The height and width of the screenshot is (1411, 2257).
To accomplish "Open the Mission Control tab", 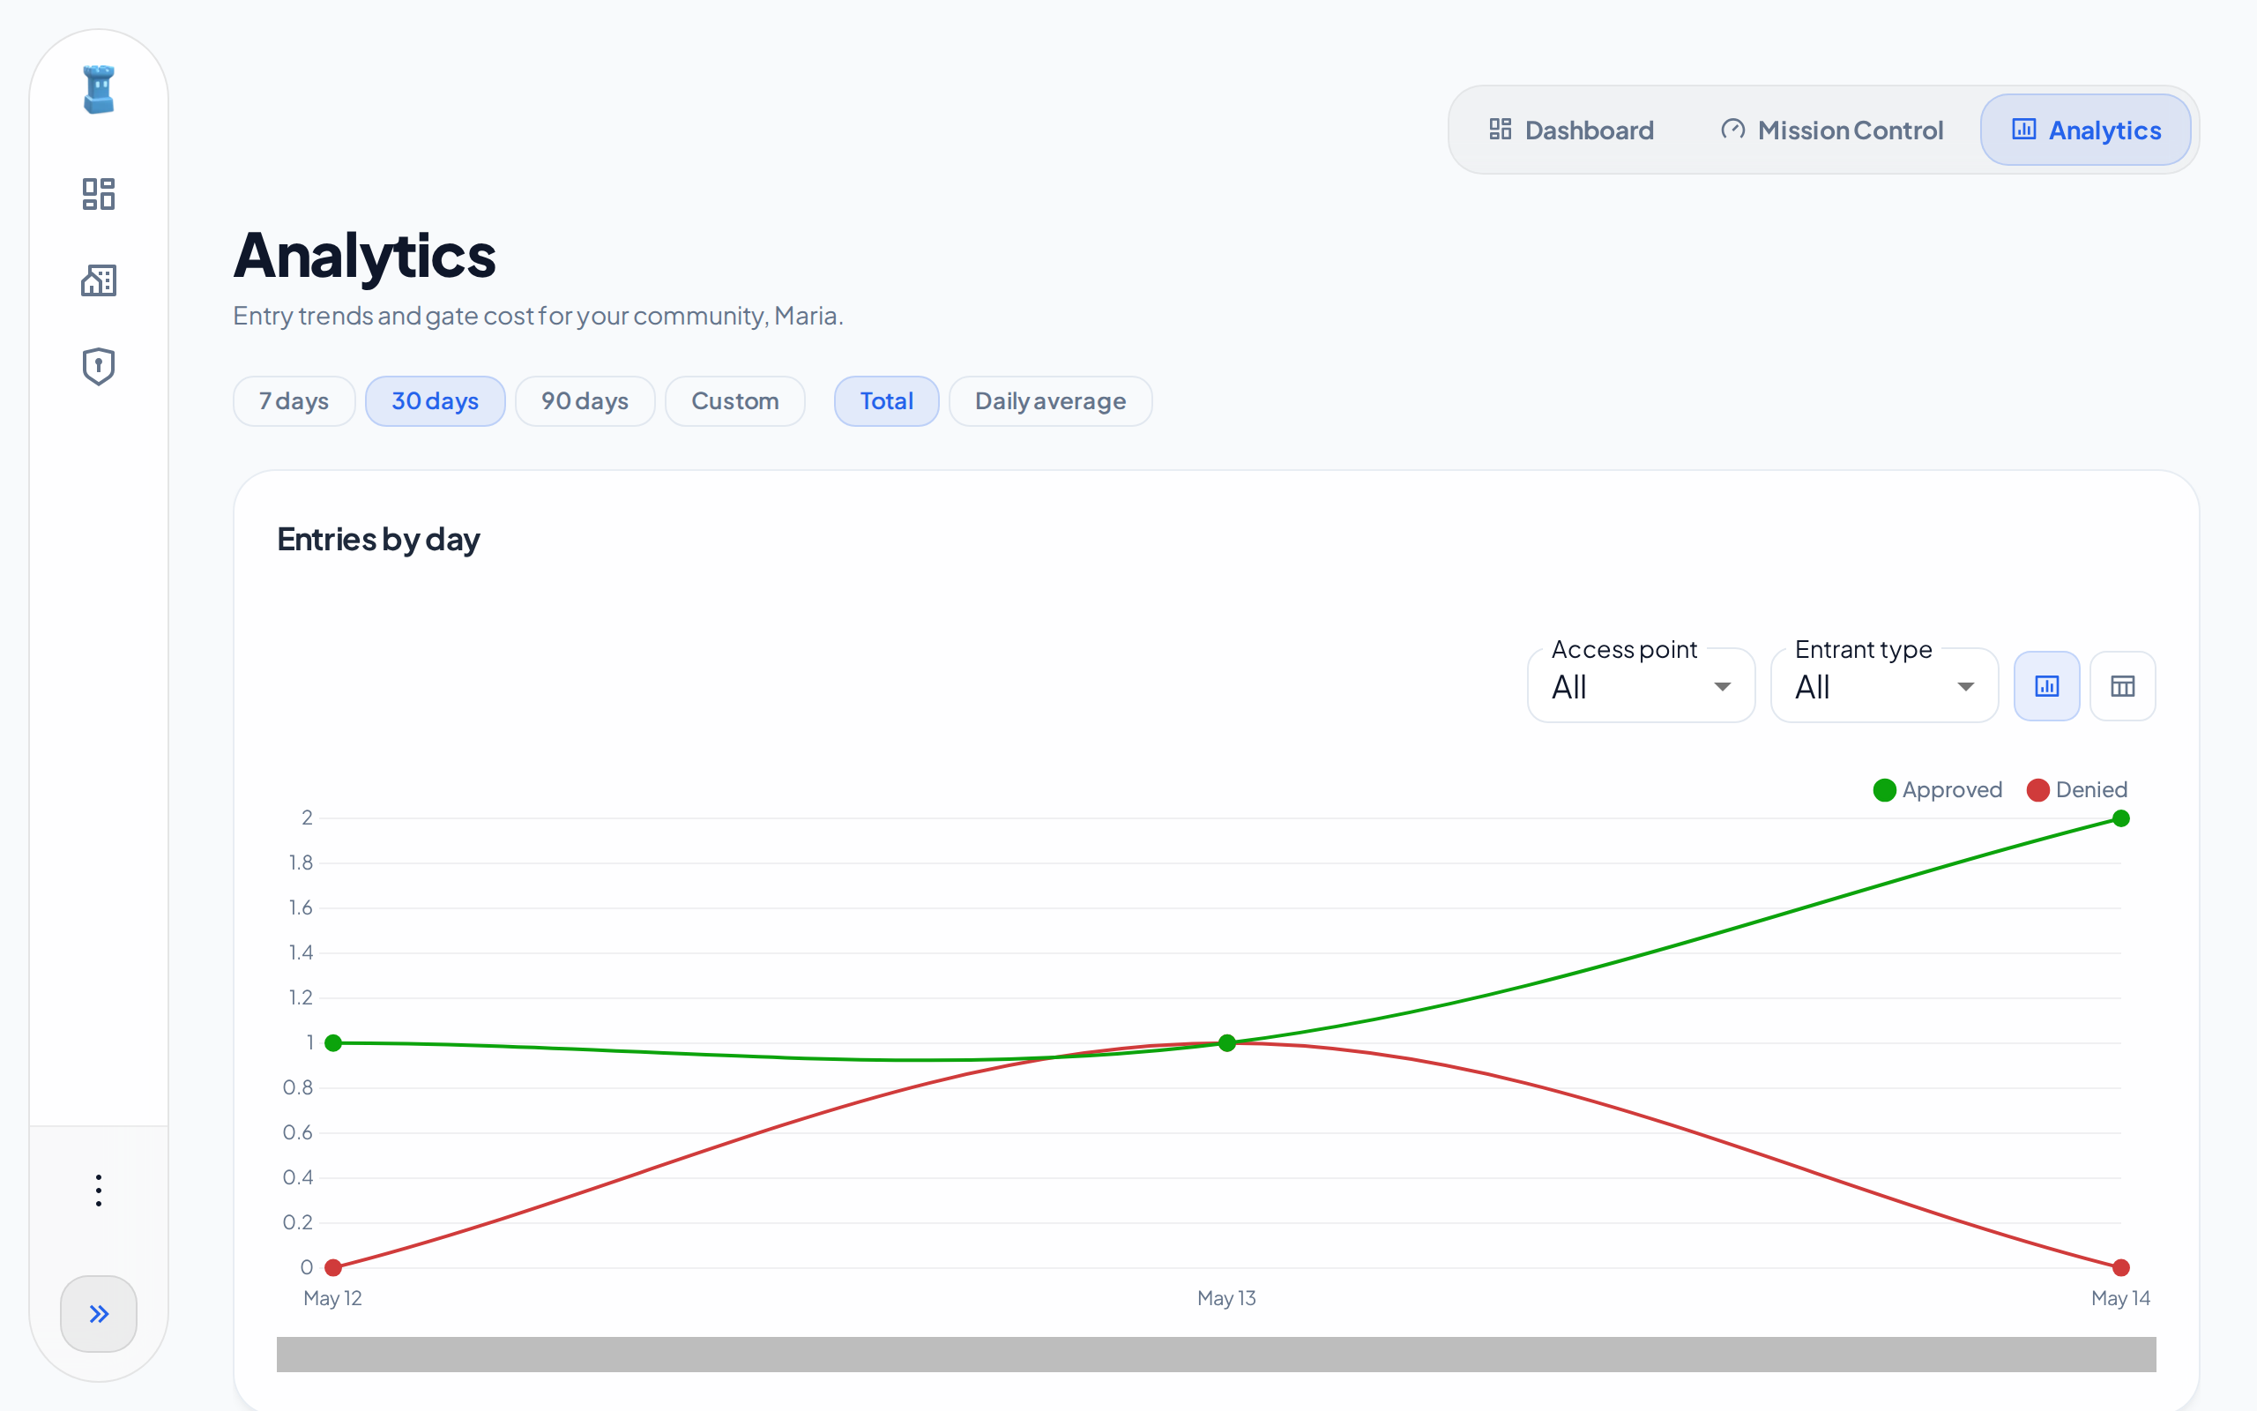I will (x=1832, y=130).
